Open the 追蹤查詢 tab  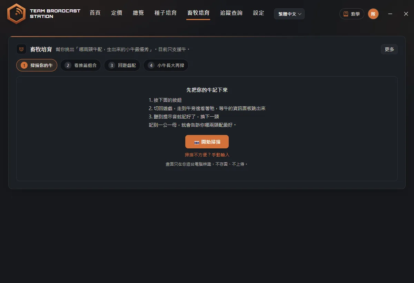[231, 13]
